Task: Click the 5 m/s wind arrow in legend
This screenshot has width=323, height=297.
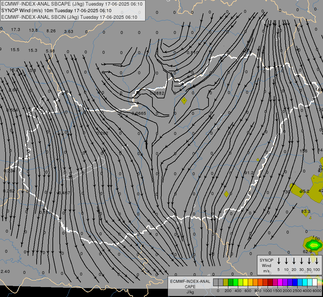Action: point(278,261)
